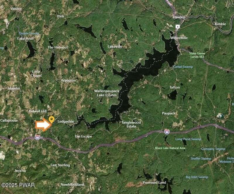This screenshot has height=194, width=234.
Task: Click the Bruce Lake Natural Area label
Action: pos(170,148)
